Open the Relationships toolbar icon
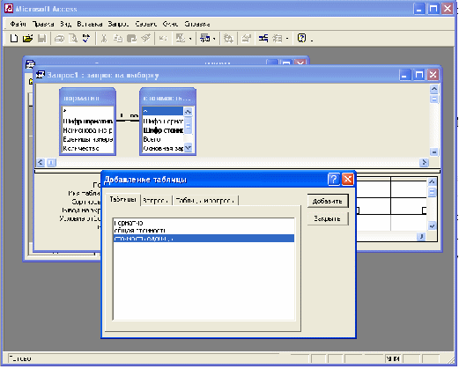 [x=263, y=38]
